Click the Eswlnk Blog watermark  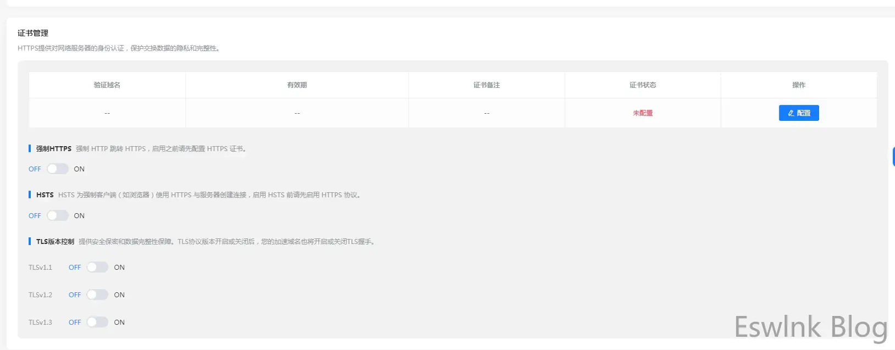[x=810, y=327]
